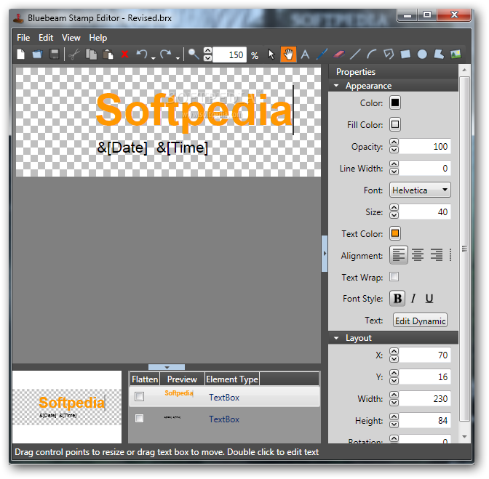Image resolution: width=489 pixels, height=479 pixels.
Task: Select the Line tool
Action: 355,55
